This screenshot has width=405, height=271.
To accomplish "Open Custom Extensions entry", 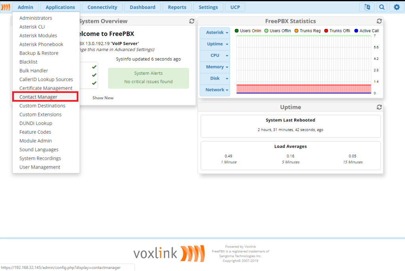I will [46, 115].
